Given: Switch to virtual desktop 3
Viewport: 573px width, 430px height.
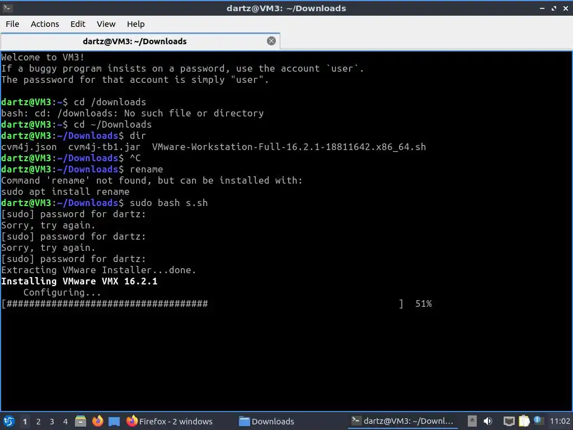Looking at the screenshot, I should (x=52, y=422).
